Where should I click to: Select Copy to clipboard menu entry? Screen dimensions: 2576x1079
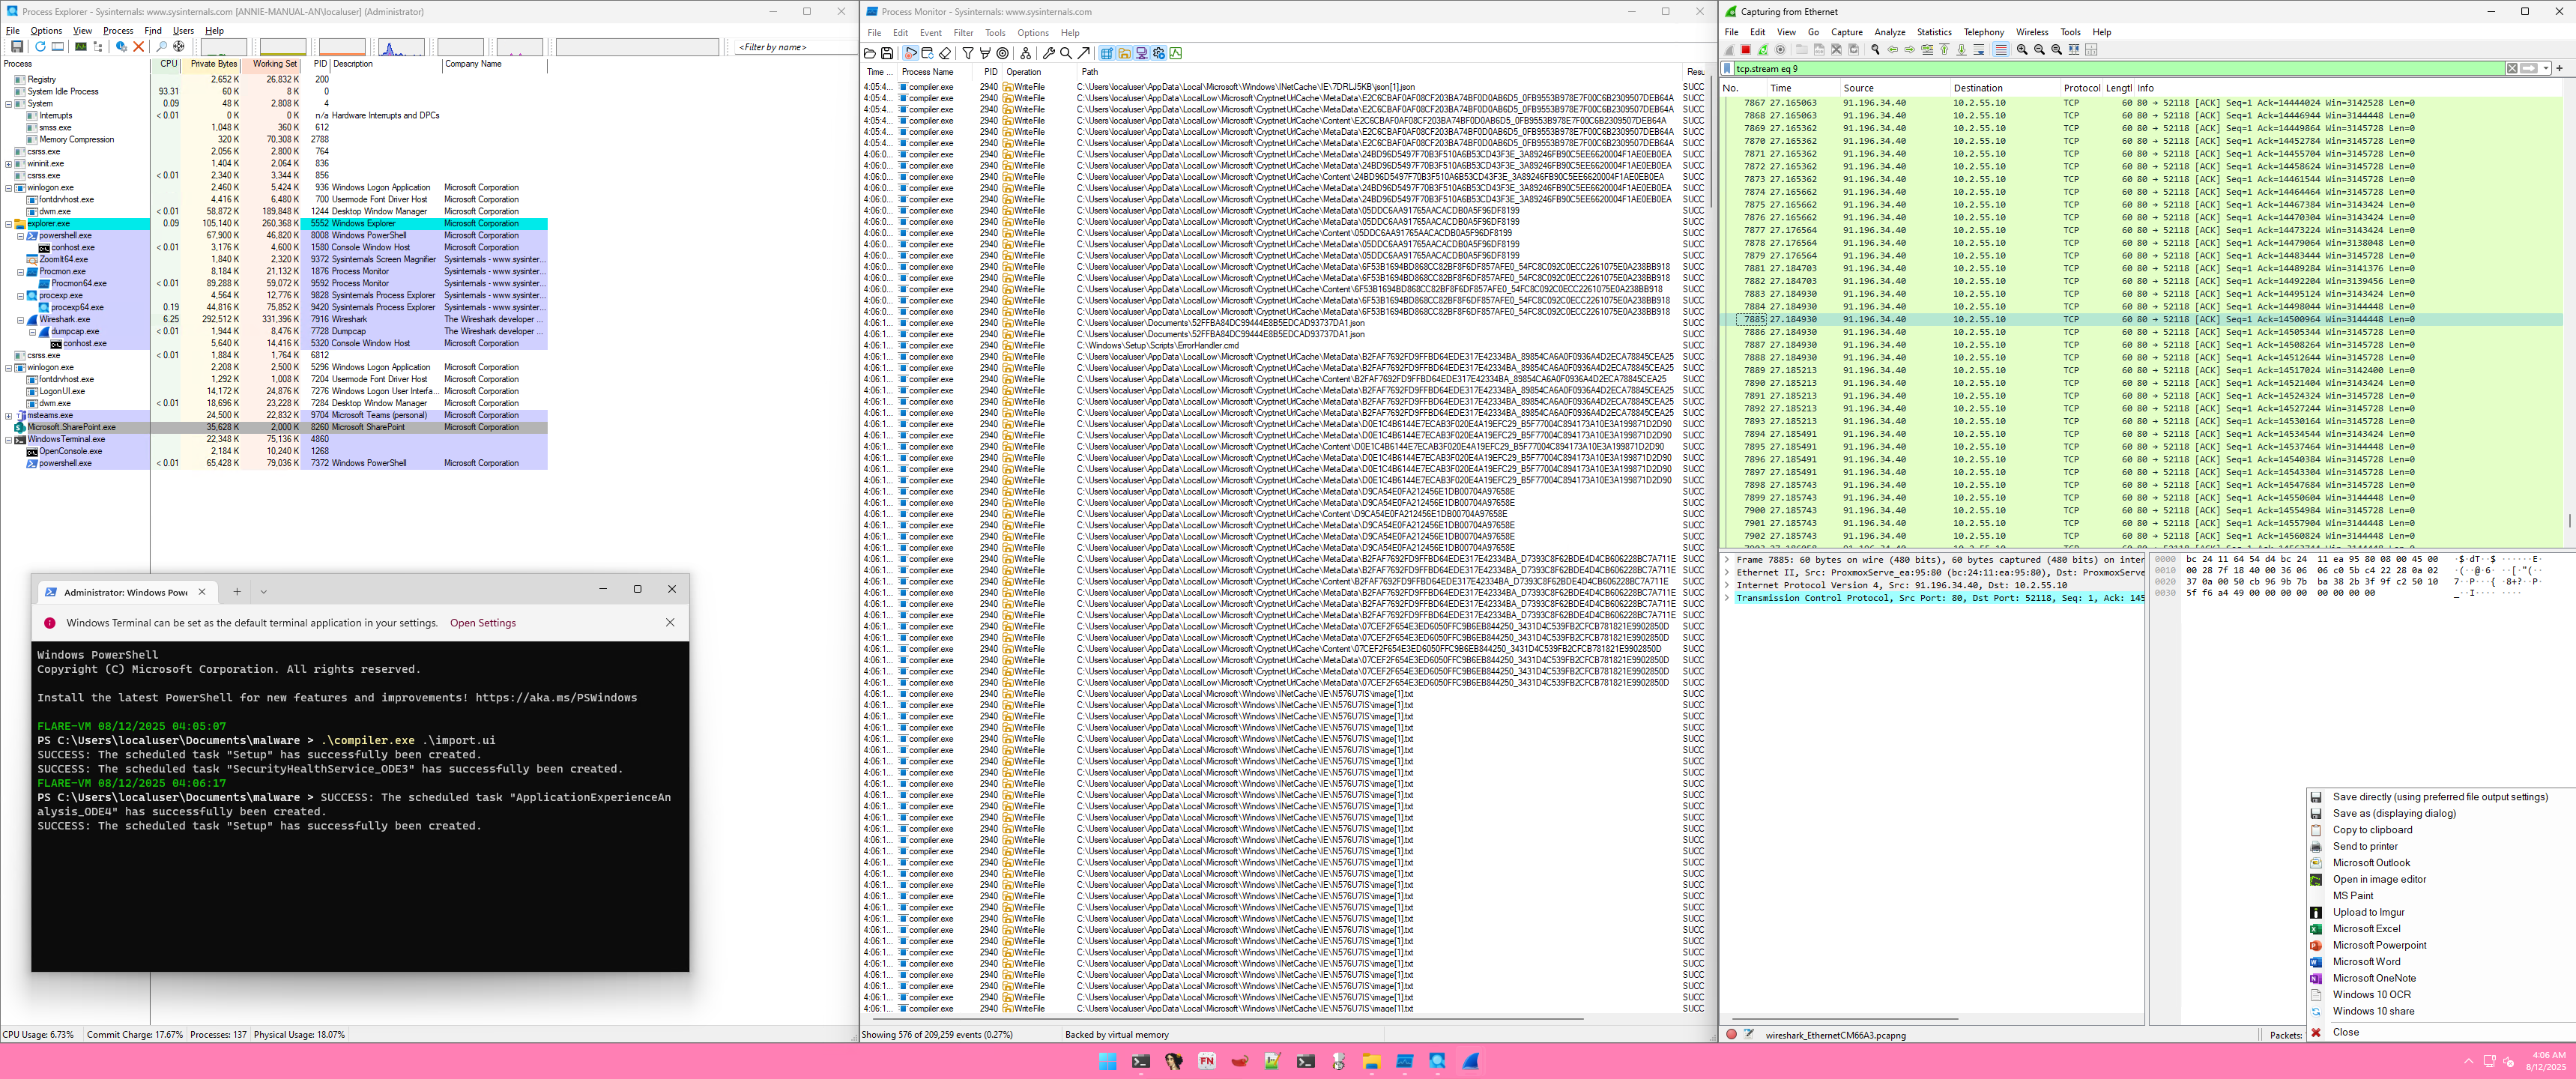2372,830
